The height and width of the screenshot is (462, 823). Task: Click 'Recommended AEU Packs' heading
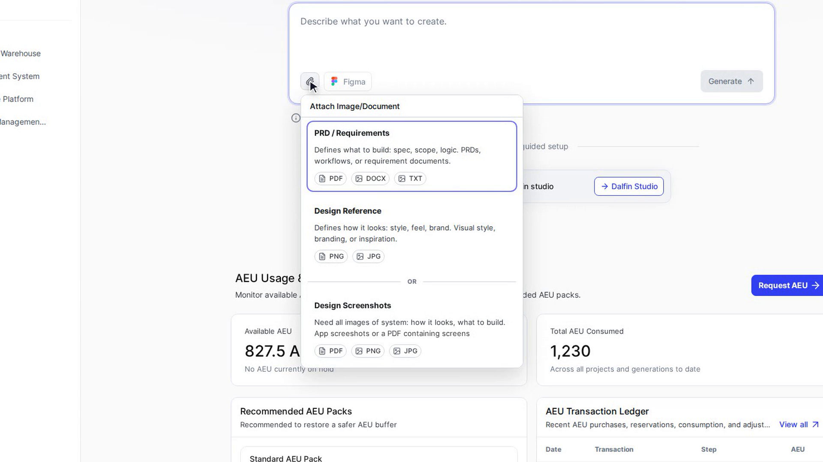pyautogui.click(x=296, y=411)
